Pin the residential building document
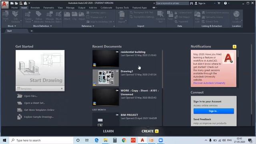Viewport: 256px width, 144px height. click(x=117, y=52)
